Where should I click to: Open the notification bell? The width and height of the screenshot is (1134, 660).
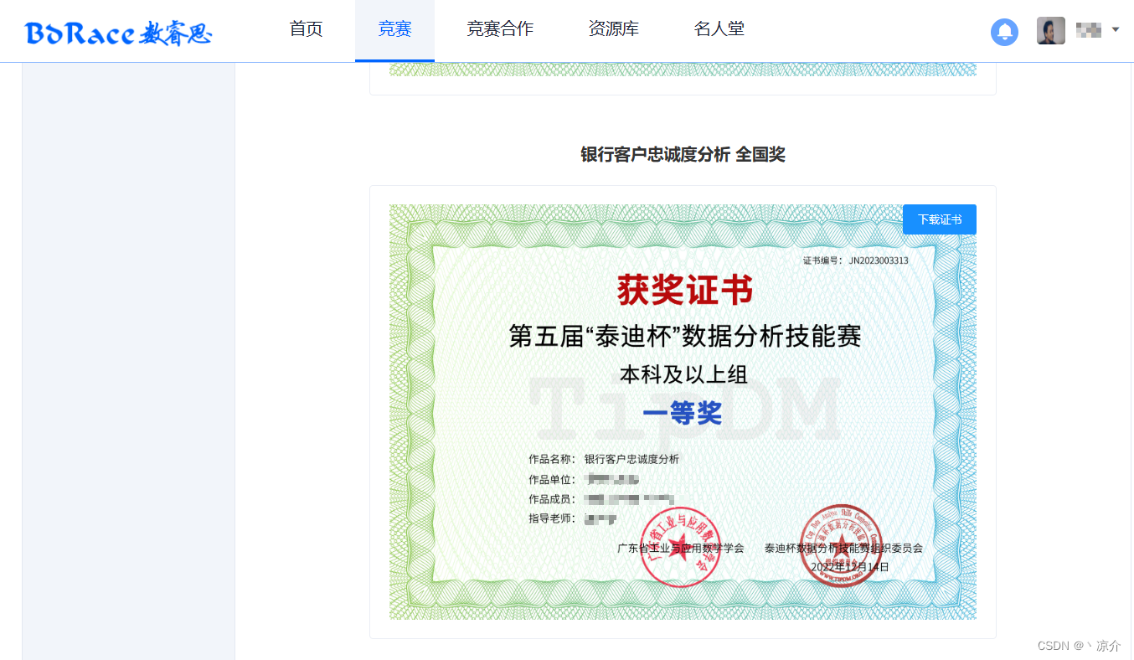click(1004, 32)
